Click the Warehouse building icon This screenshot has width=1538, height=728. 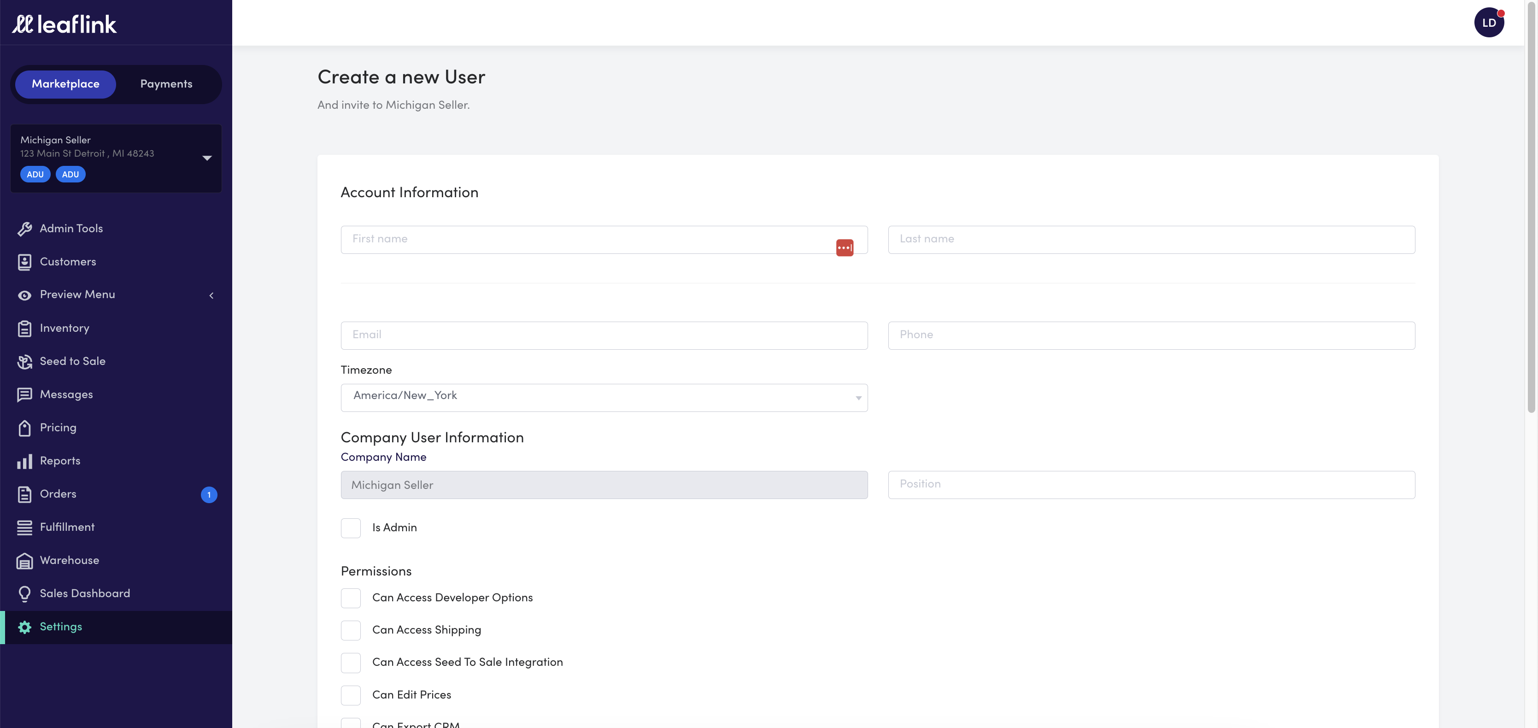pos(24,561)
